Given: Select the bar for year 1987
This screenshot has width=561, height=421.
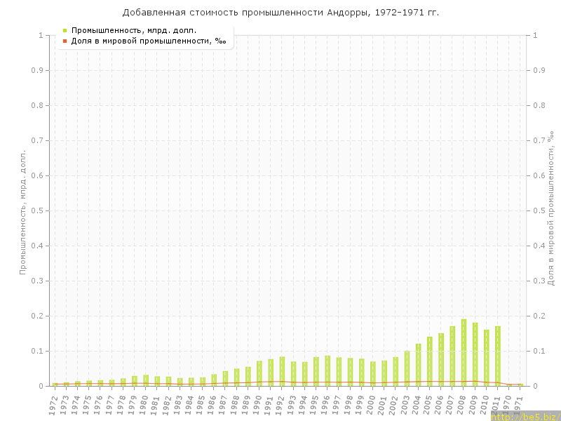Looking at the screenshot, I should (x=225, y=379).
